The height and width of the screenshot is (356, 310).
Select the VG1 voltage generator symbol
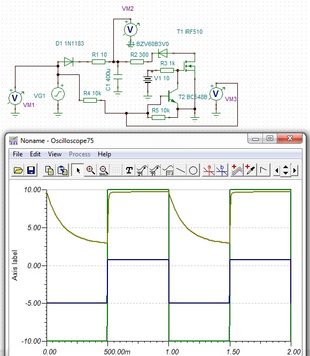(x=58, y=94)
